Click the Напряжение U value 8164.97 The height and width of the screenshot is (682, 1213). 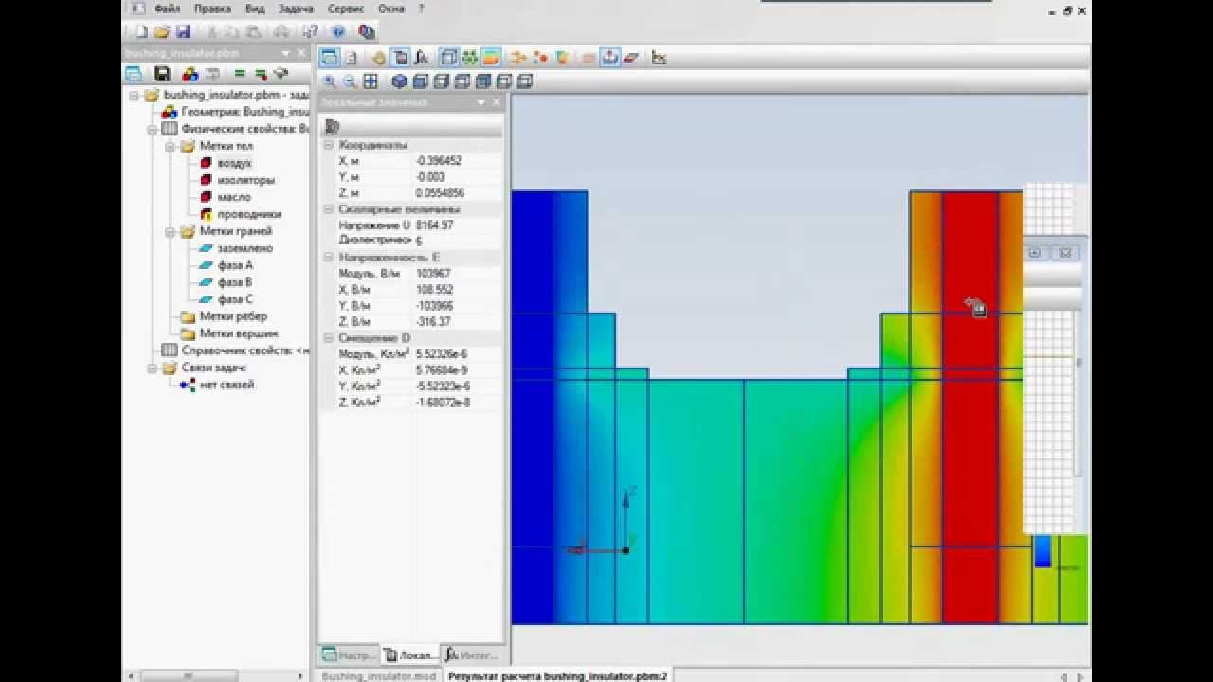[435, 225]
